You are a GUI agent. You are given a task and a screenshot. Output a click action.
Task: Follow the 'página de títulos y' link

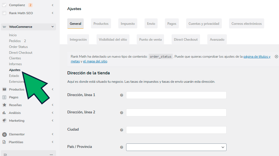point(257,57)
